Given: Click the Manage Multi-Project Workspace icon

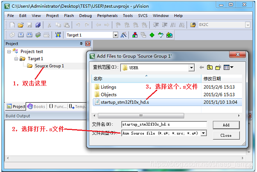Looking at the screenshot, I should pos(143,35).
